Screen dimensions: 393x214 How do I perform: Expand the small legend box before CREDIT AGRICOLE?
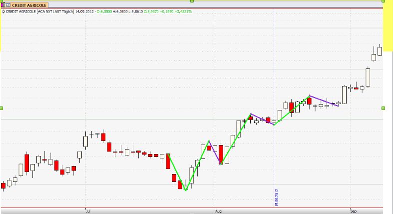pyautogui.click(x=3, y=11)
